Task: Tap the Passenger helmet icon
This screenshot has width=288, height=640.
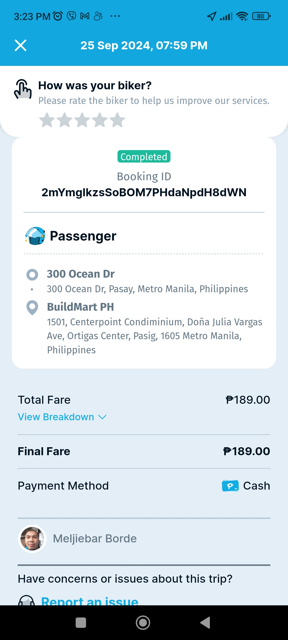Action: [x=35, y=236]
